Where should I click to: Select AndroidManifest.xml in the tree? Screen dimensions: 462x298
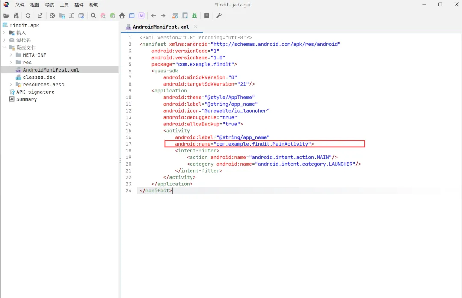point(50,70)
